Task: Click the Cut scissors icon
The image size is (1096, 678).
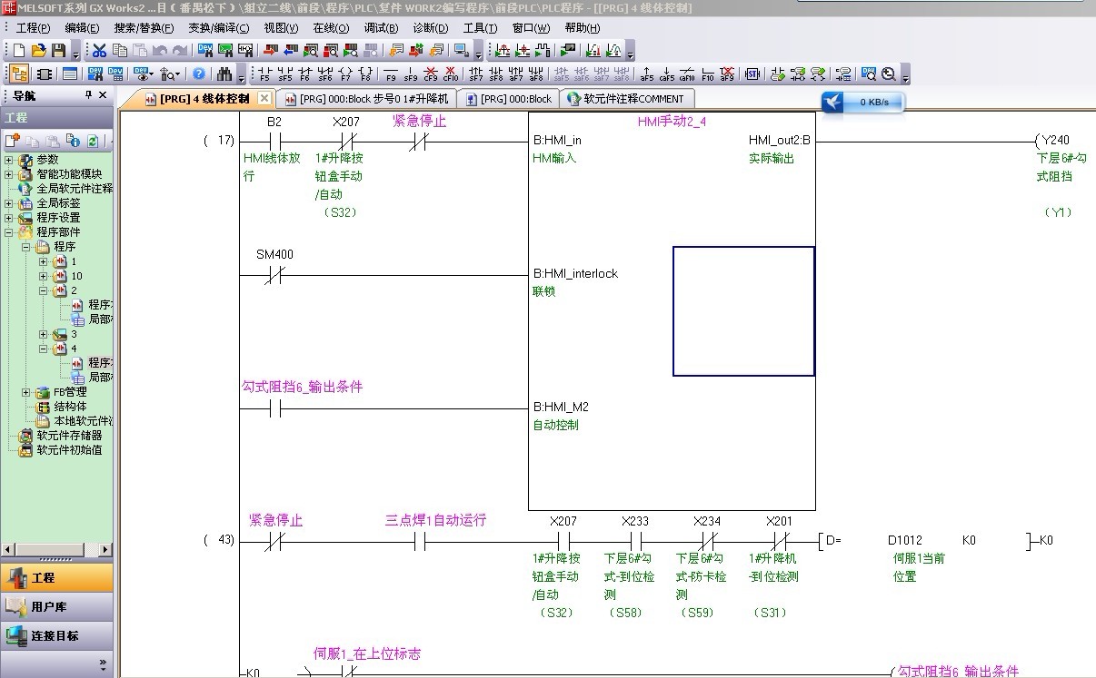Action: (100, 51)
